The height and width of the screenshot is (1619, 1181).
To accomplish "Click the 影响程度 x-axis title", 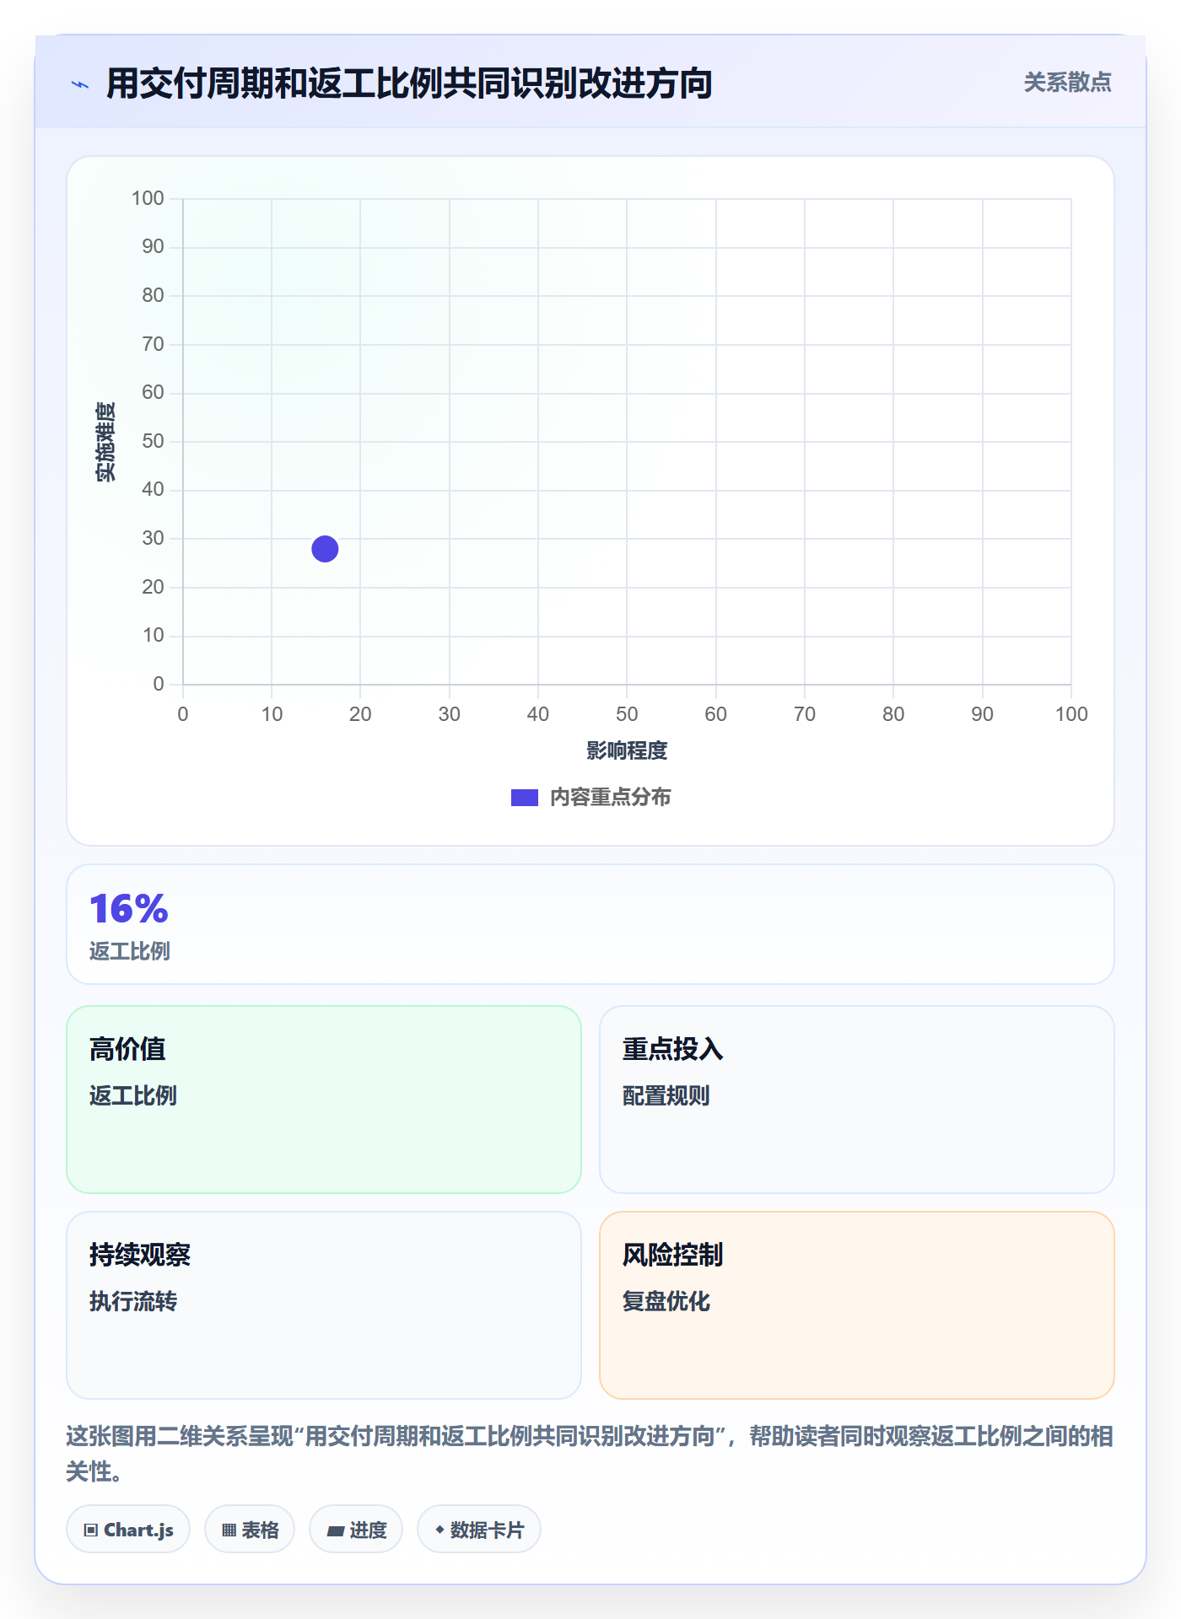I will pos(627,750).
